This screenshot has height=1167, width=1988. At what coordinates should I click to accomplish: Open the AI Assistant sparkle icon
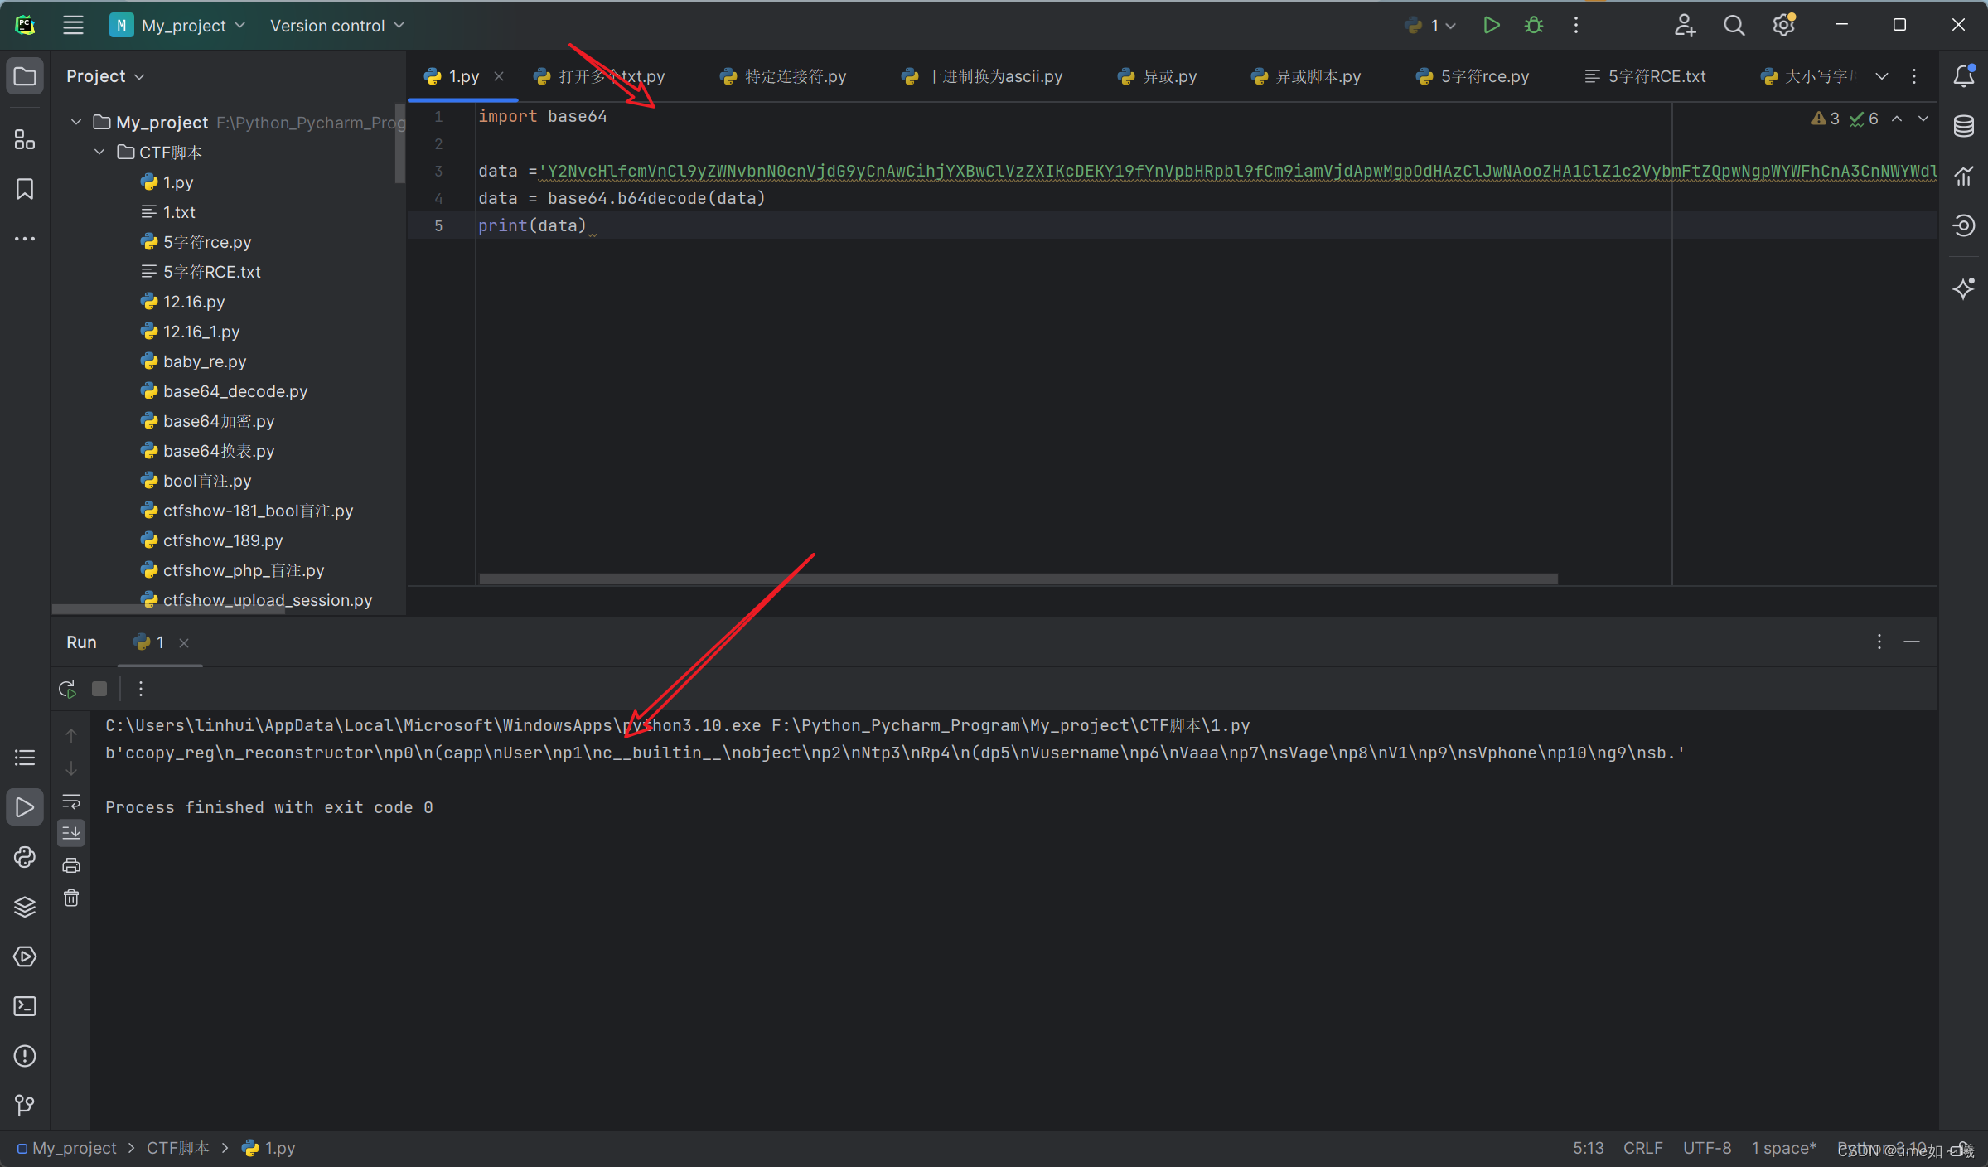point(1963,288)
